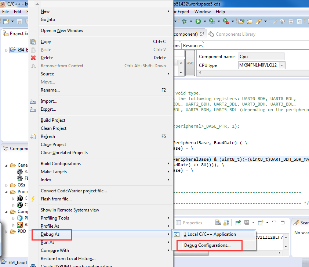Open the Window menu in the menu bar
Viewport: 309px width, 267px height.
click(x=202, y=12)
